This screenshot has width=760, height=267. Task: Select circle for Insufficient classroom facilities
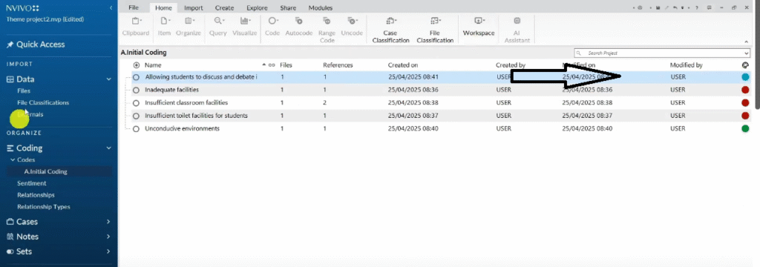137,103
